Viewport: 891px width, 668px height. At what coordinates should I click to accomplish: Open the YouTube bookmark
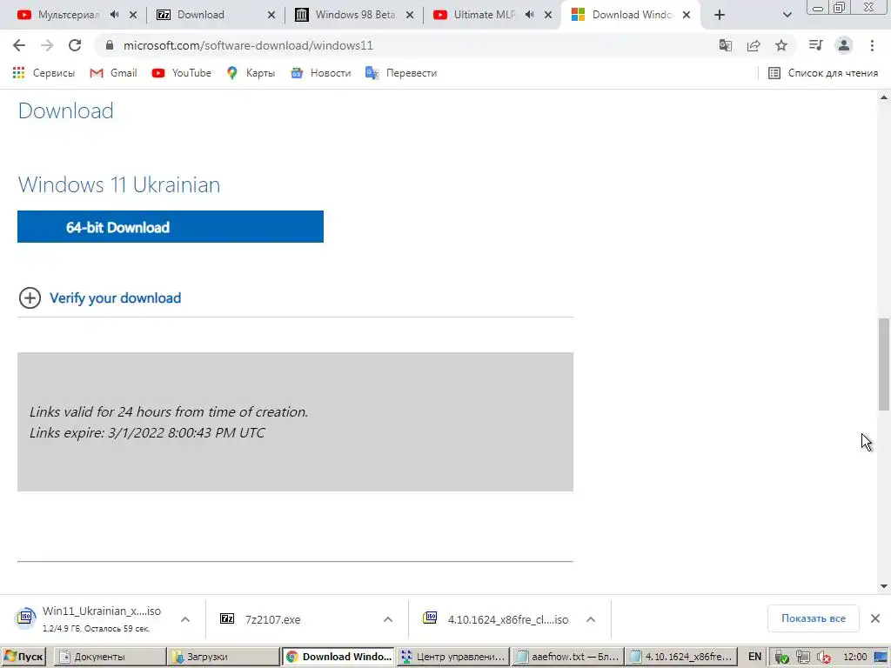click(182, 73)
